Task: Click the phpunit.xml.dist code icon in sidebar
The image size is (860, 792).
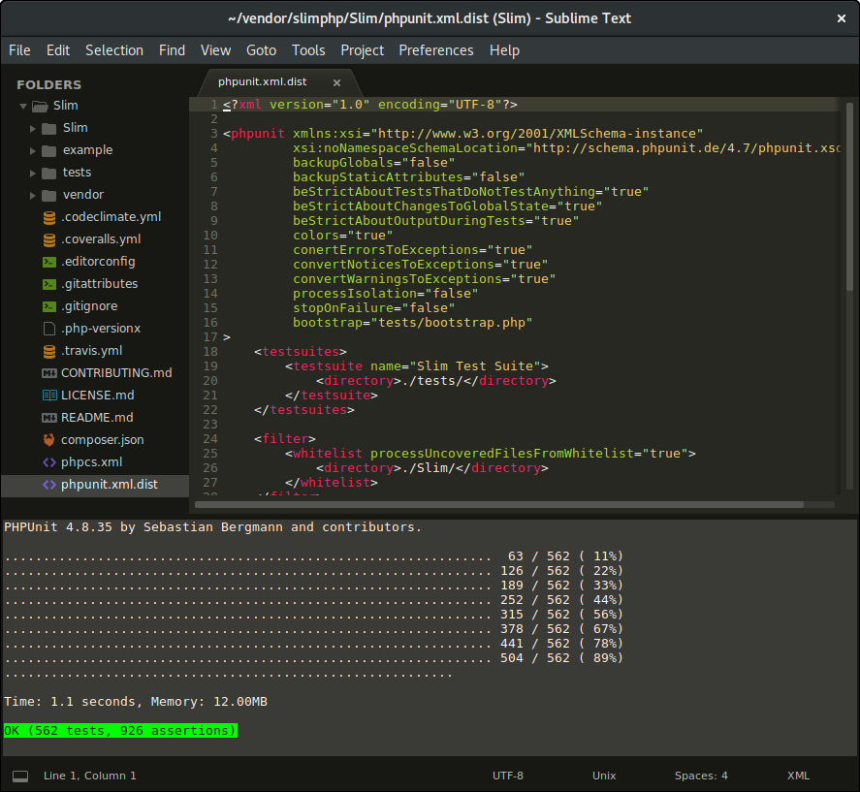Action: pyautogui.click(x=49, y=485)
